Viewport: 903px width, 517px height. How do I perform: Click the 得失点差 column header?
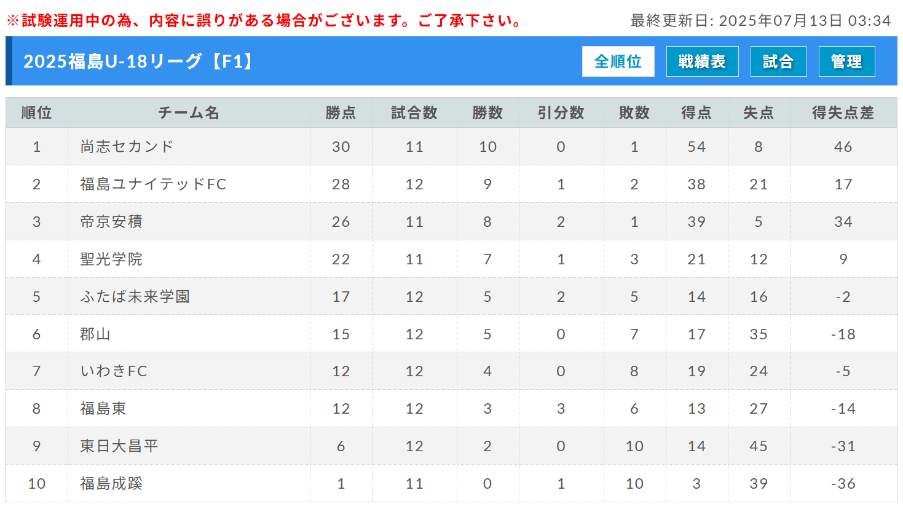tap(843, 112)
